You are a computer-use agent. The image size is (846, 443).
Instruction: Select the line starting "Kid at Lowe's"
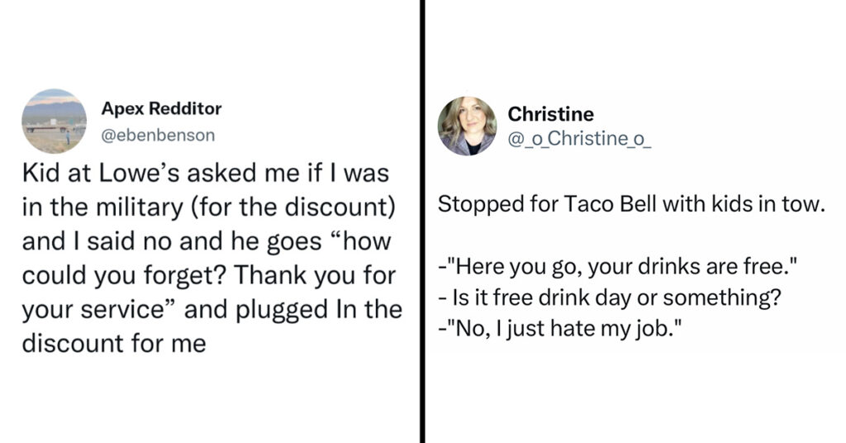point(206,174)
